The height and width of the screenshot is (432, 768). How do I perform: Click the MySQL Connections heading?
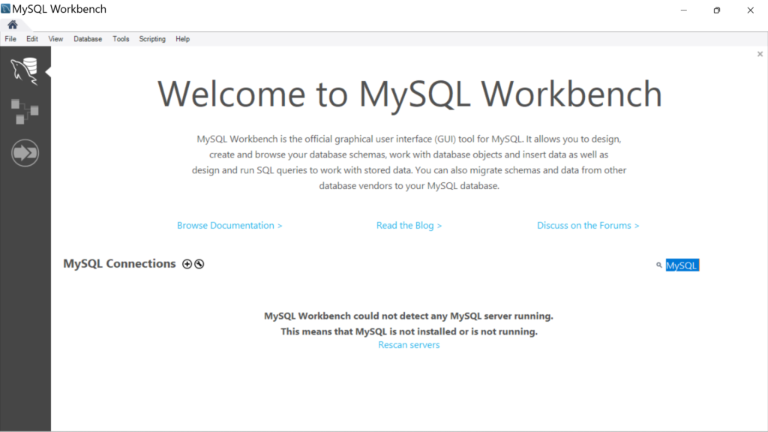(x=119, y=263)
